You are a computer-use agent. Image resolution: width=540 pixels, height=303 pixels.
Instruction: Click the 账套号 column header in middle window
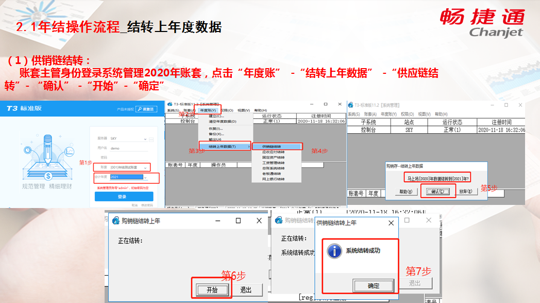pos(175,165)
